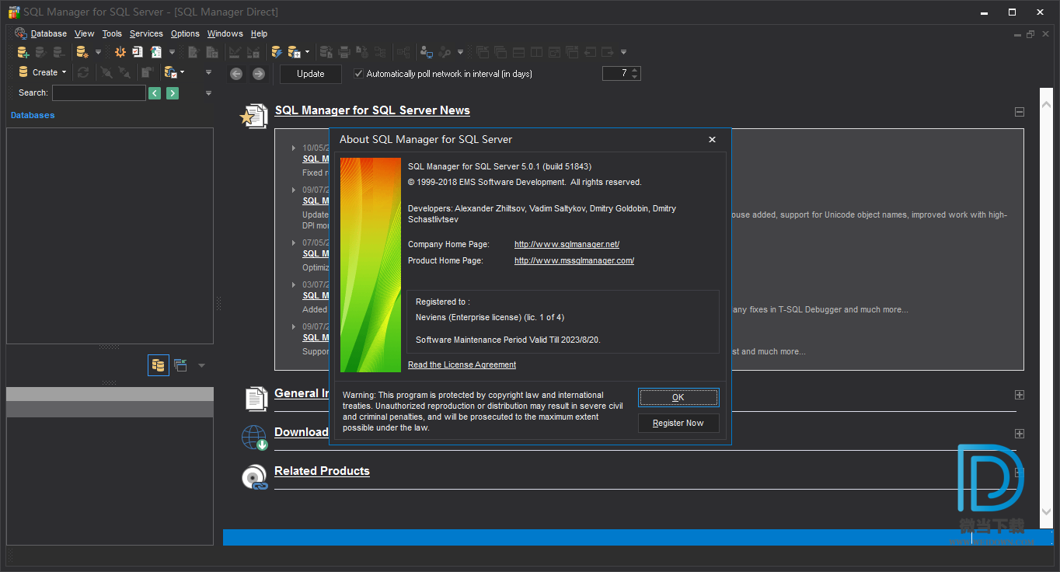This screenshot has height=572, width=1060.
Task: Click the database with checkmark icon
Action: [170, 72]
